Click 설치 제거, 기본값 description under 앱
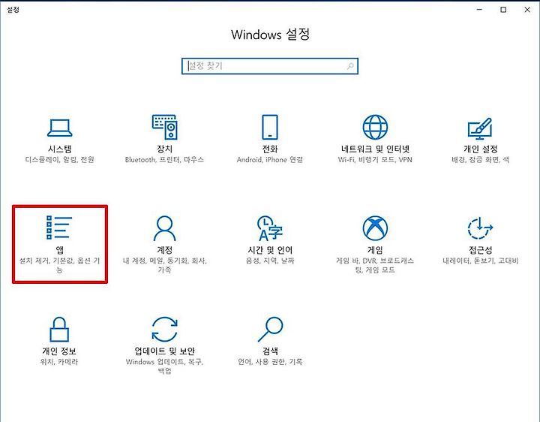The width and height of the screenshot is (540, 422). pyautogui.click(x=59, y=265)
